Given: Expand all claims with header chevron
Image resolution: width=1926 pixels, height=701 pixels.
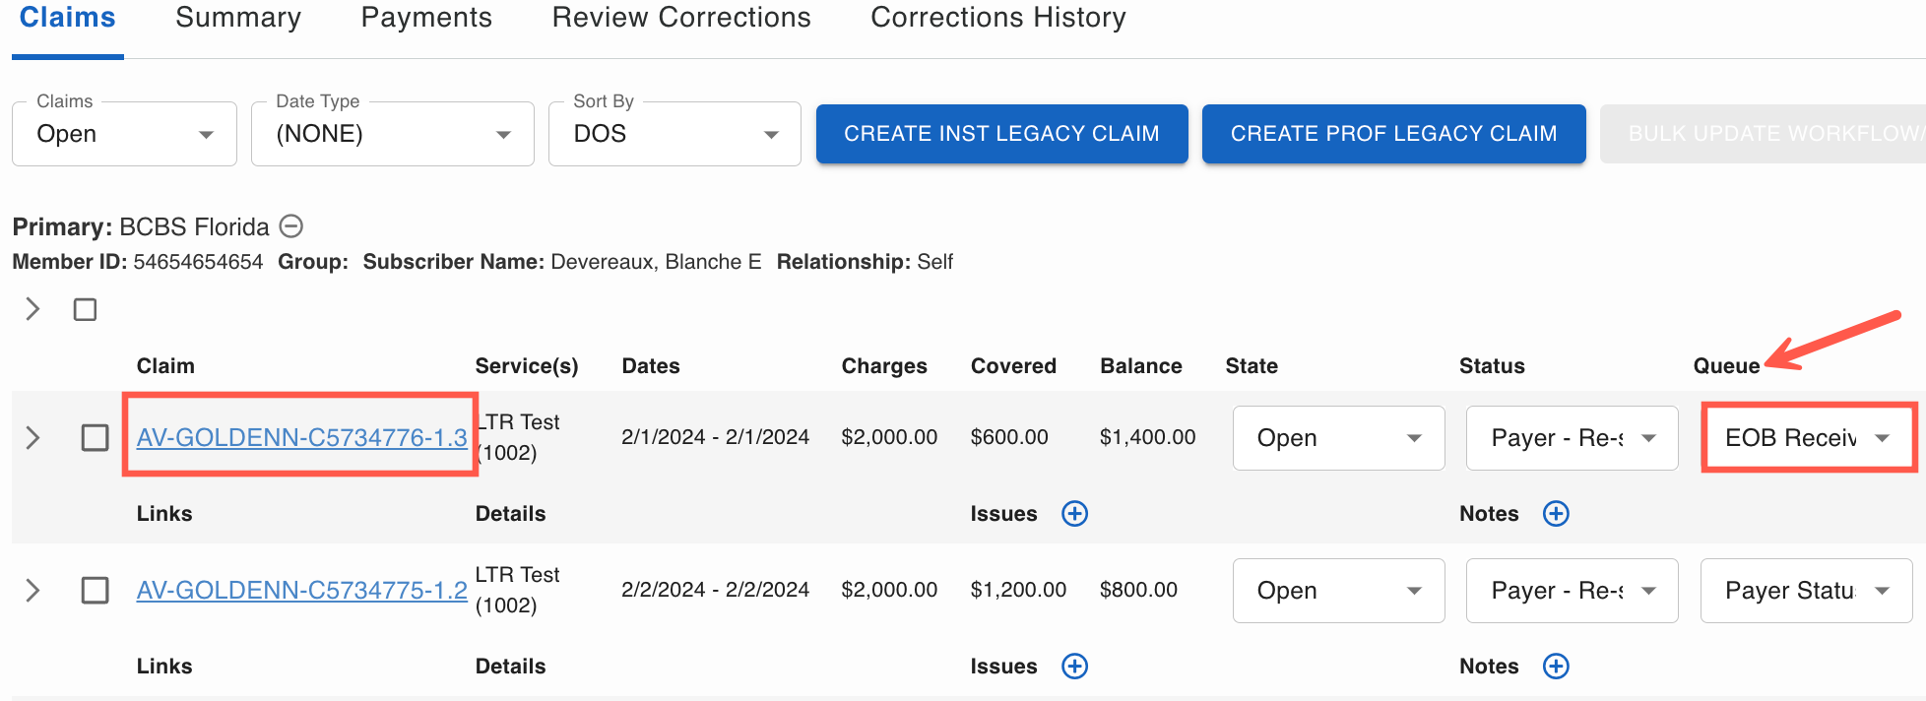Looking at the screenshot, I should 32,310.
